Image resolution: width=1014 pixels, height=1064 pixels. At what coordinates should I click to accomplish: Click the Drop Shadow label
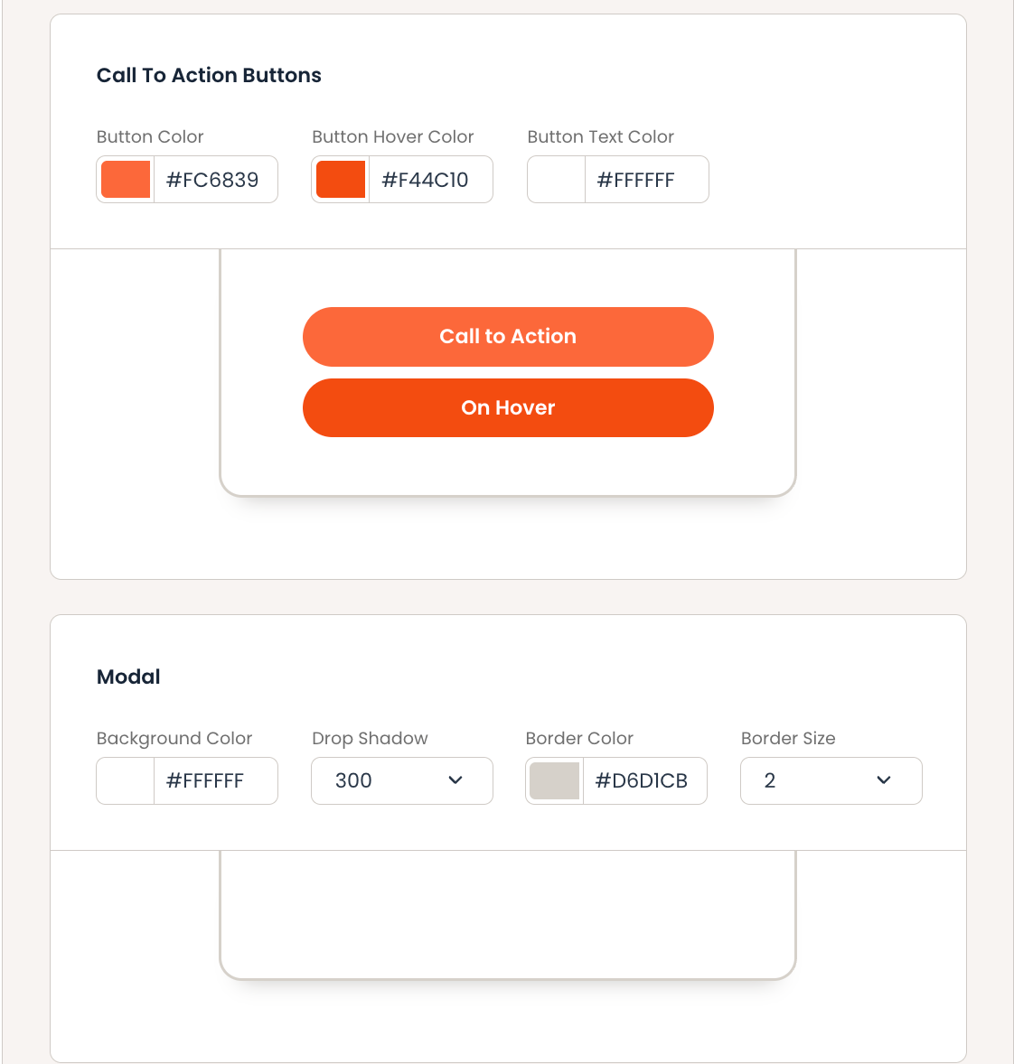coord(370,739)
